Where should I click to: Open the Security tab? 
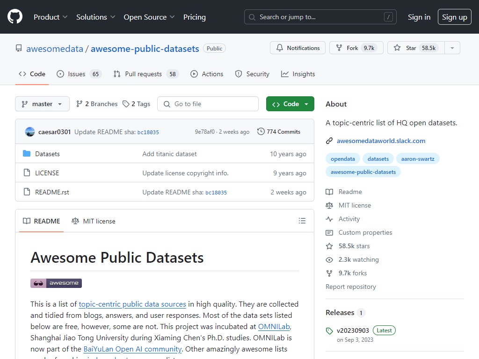pyautogui.click(x=252, y=74)
